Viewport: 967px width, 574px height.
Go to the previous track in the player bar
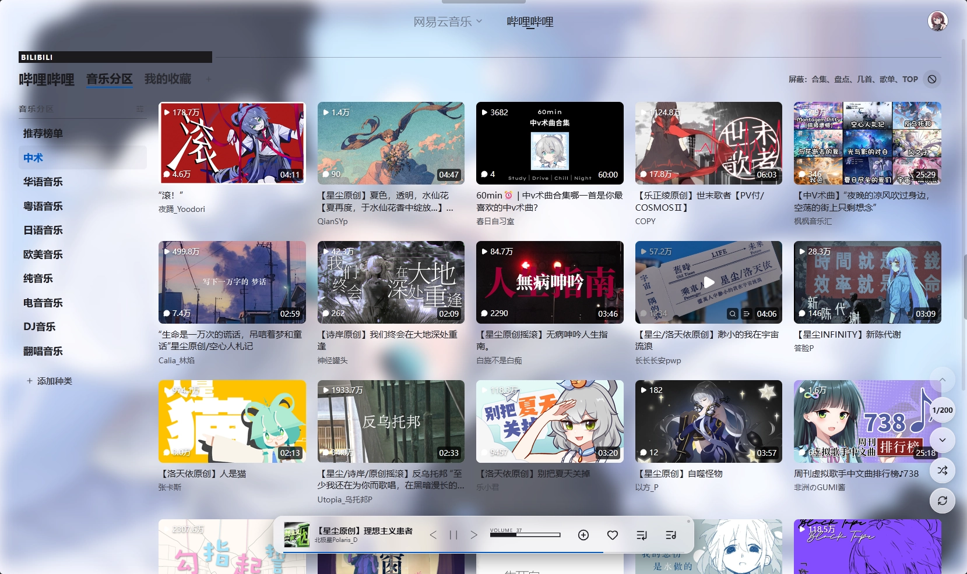click(x=433, y=535)
